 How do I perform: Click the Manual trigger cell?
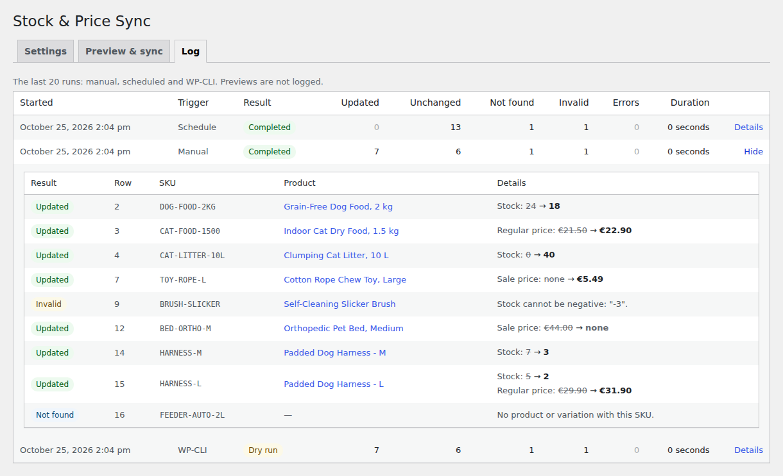click(x=193, y=152)
